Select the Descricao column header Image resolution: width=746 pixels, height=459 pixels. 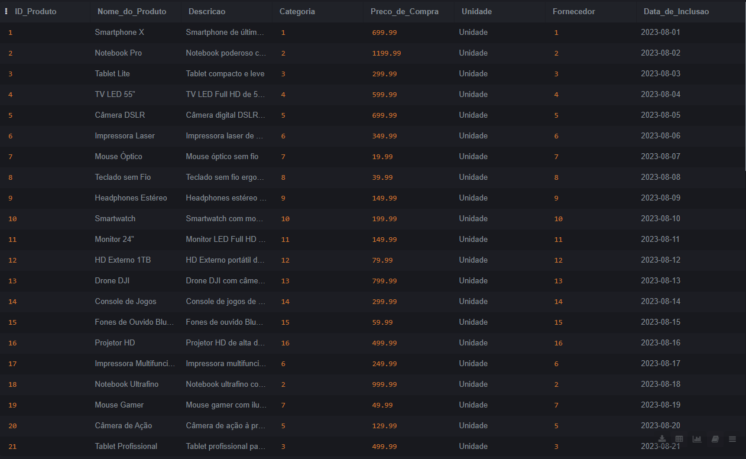click(207, 11)
